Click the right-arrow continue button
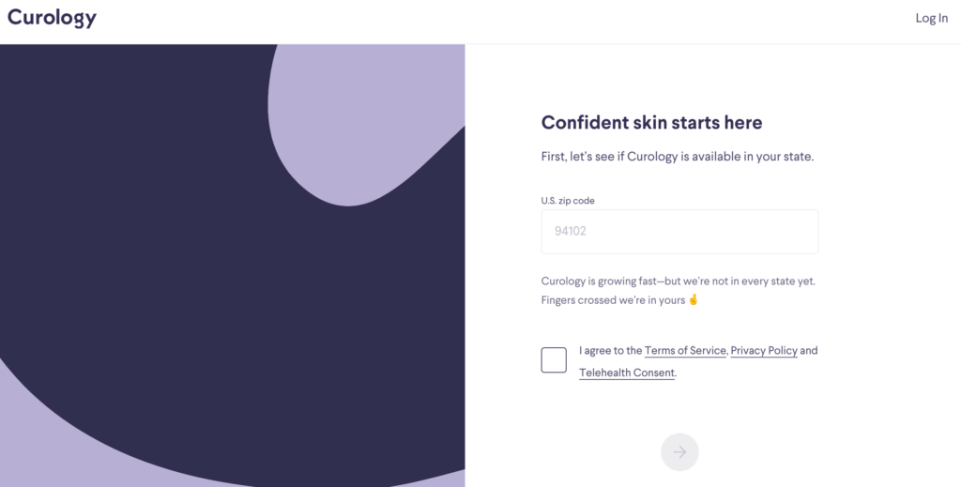Image resolution: width=961 pixels, height=487 pixels. [679, 452]
